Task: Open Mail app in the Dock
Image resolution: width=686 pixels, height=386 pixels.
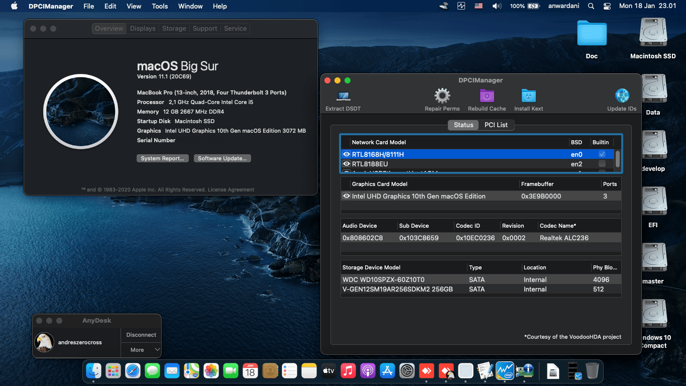Action: click(172, 371)
